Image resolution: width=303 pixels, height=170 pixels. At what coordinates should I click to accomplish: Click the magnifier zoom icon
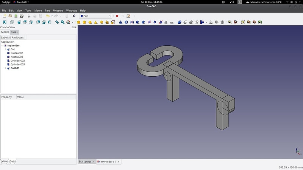point(62,22)
